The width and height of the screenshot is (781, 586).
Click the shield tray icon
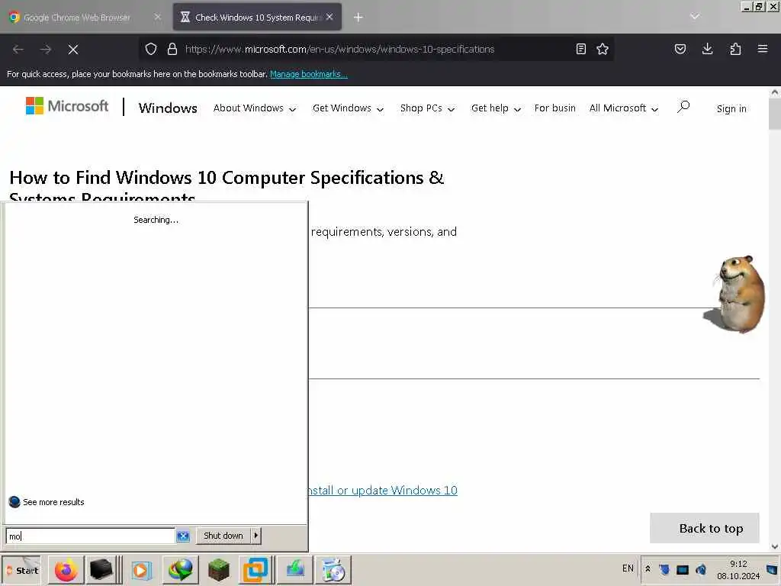tap(664, 569)
